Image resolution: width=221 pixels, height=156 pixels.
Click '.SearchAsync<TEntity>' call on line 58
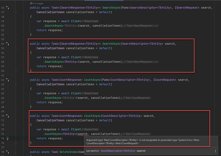coord(61,62)
